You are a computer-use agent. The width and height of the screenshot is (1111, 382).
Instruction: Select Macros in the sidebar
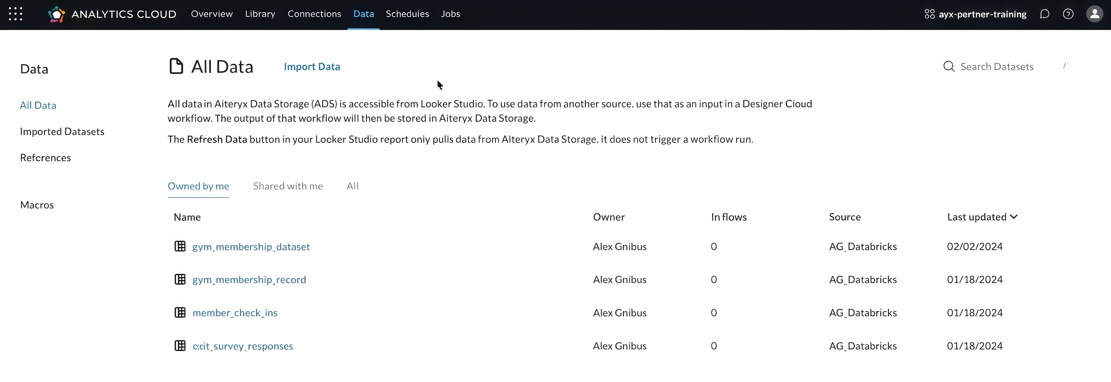[37, 205]
